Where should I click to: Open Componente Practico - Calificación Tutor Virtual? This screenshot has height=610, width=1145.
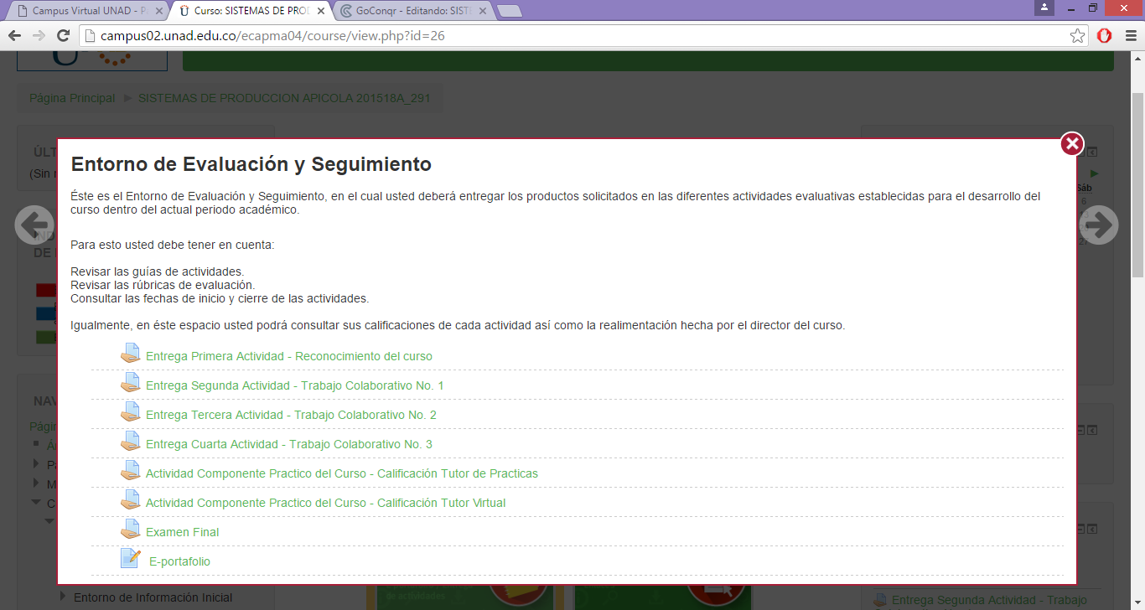(326, 503)
